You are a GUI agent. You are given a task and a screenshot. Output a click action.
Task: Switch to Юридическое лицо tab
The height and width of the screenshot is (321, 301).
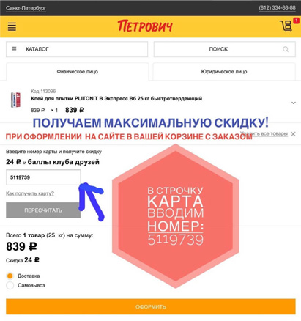[x=224, y=72]
